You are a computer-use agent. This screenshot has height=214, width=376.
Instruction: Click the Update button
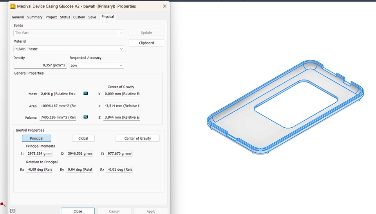146,32
